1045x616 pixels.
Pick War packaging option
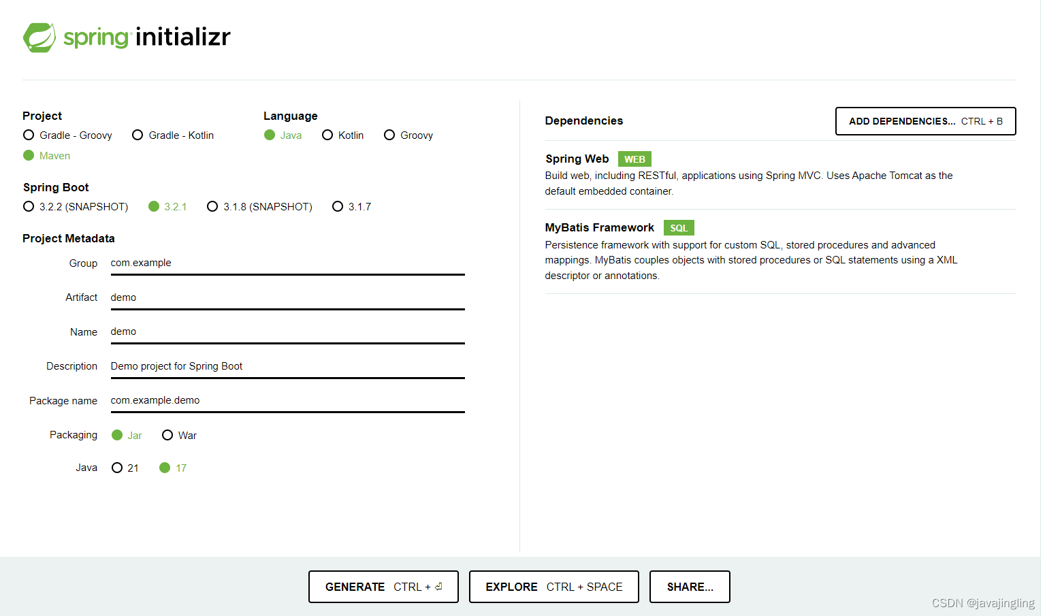pos(180,435)
